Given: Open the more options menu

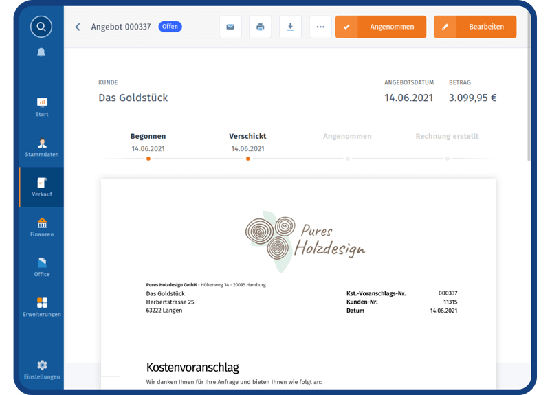Looking at the screenshot, I should tap(320, 27).
